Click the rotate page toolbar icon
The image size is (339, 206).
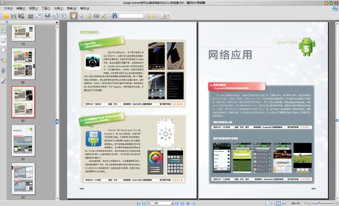(x=55, y=16)
